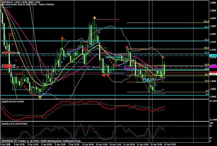Click the magenta down arrow near 10 Apr peak
Screen dimensions: 217x146
(99, 32)
